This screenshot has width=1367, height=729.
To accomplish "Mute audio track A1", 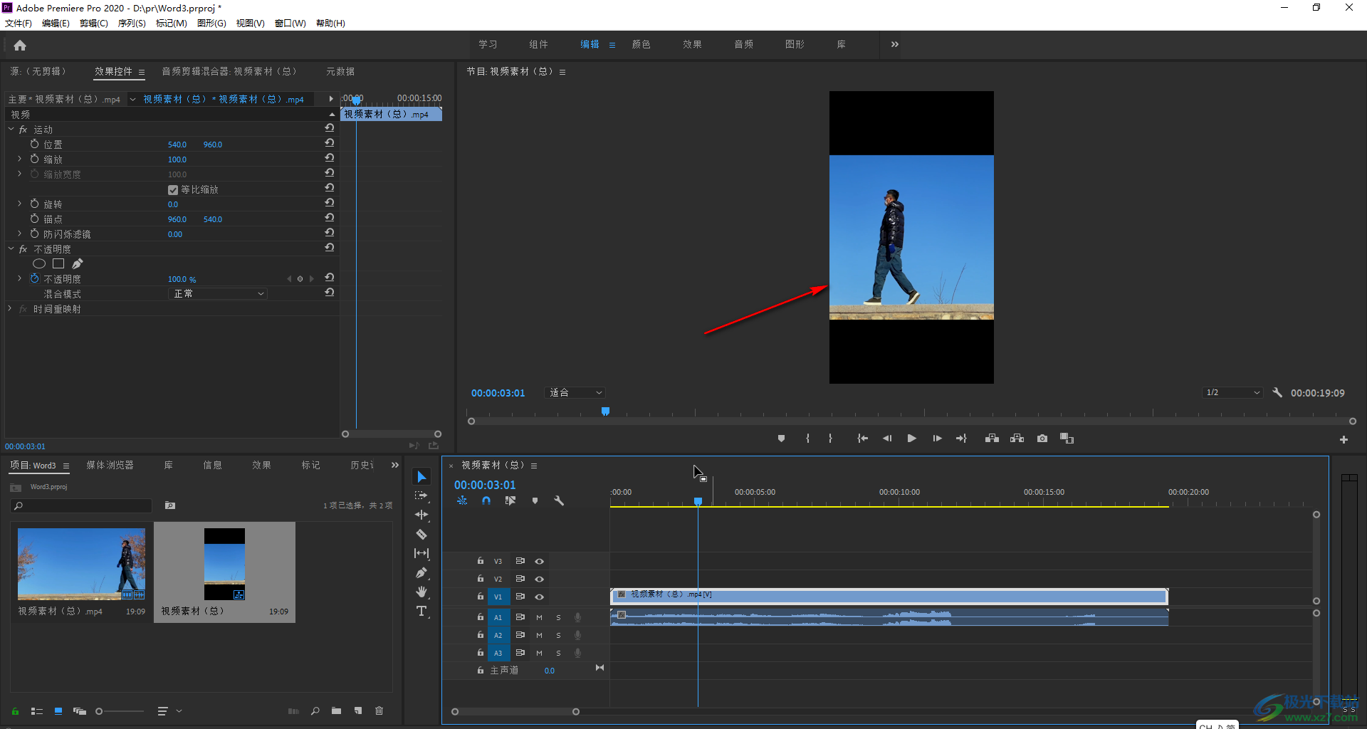I will [x=539, y=617].
